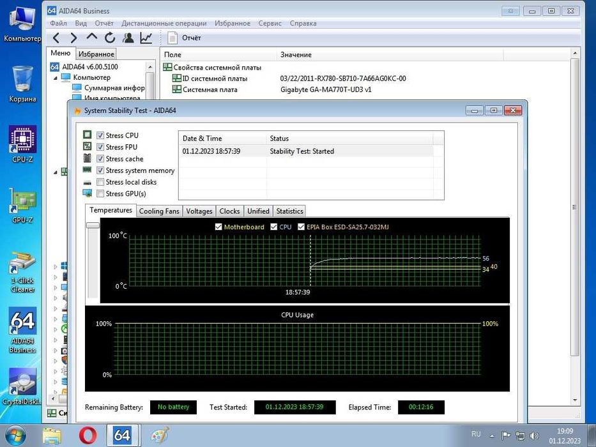Hide EPIA Box ESD-SA25.7-032MJ graph line
This screenshot has width=596, height=447.
coord(301,227)
